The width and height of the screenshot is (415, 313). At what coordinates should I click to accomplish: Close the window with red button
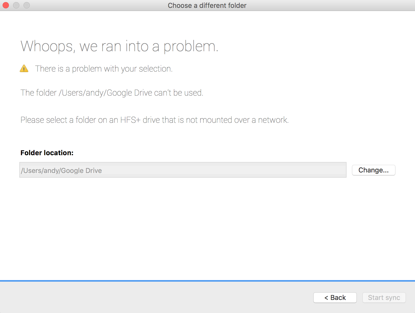coord(6,5)
